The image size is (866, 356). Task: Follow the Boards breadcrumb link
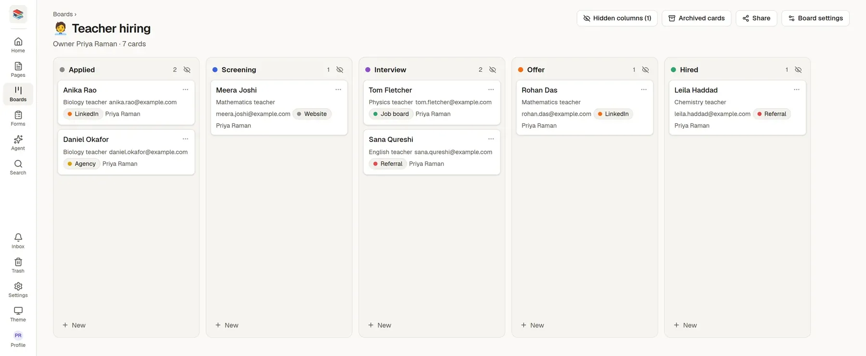tap(63, 14)
